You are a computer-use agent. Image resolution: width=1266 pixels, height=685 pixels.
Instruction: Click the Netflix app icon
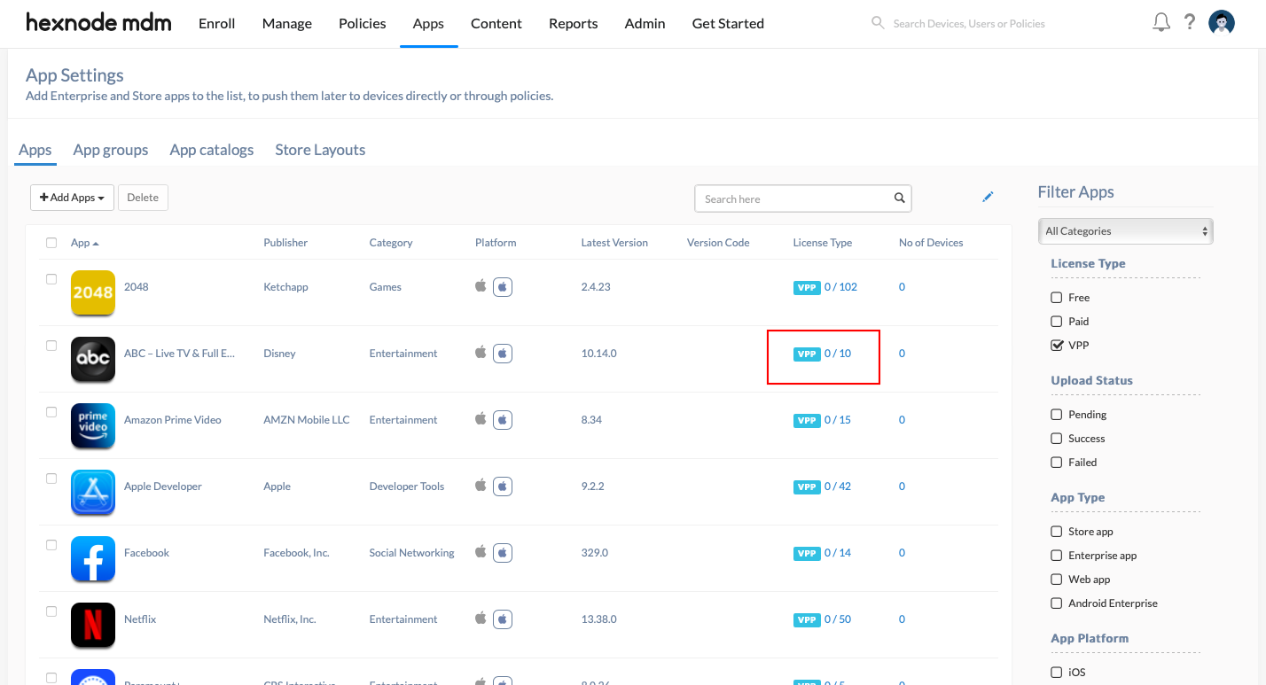(93, 625)
